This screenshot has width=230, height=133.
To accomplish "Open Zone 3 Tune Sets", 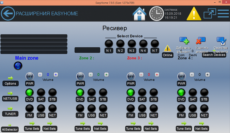I will point(133,129).
